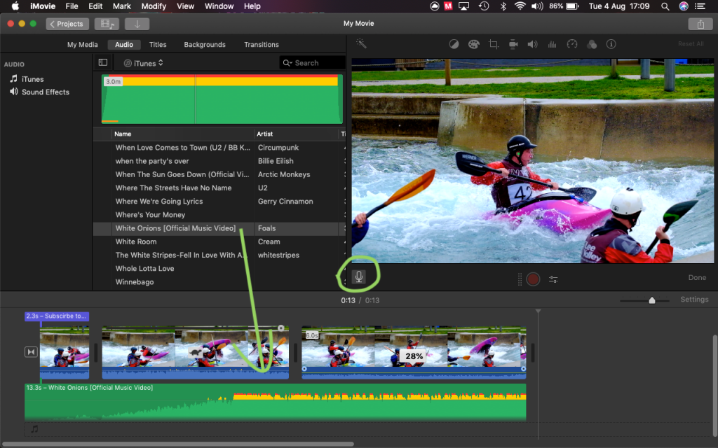Open the Modify menu

pos(154,6)
